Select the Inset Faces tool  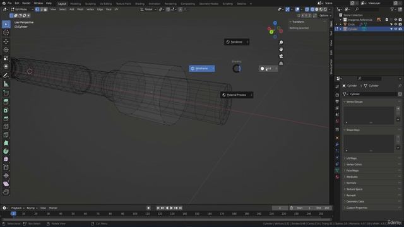coord(6,110)
